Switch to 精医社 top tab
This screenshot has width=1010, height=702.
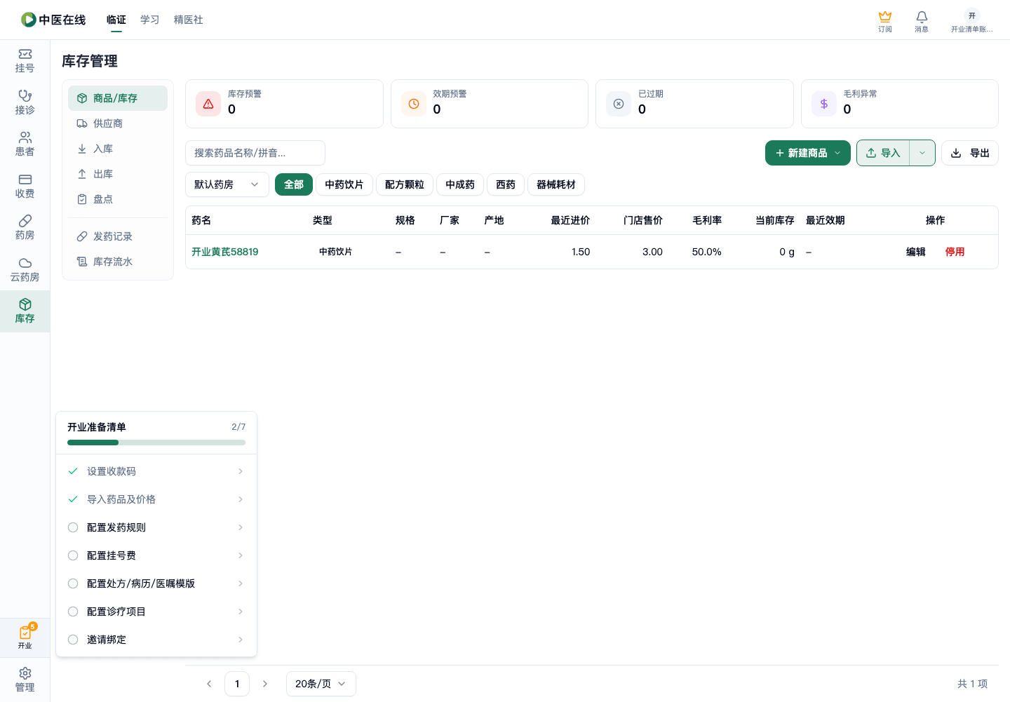(x=189, y=20)
